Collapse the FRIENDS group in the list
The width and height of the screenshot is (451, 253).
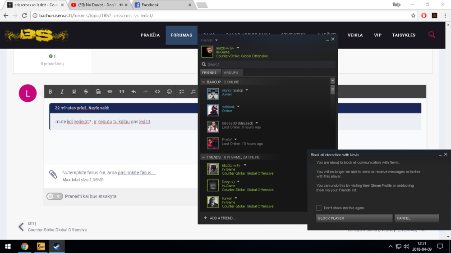pos(203,157)
